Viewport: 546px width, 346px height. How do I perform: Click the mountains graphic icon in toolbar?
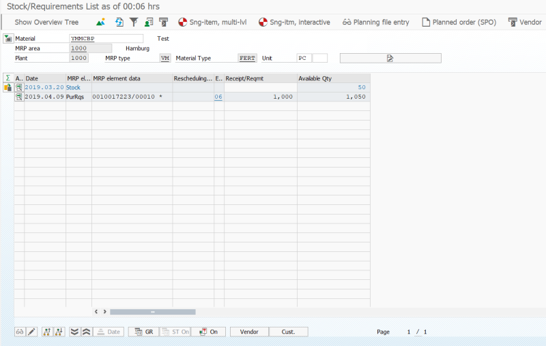pyautogui.click(x=100, y=22)
